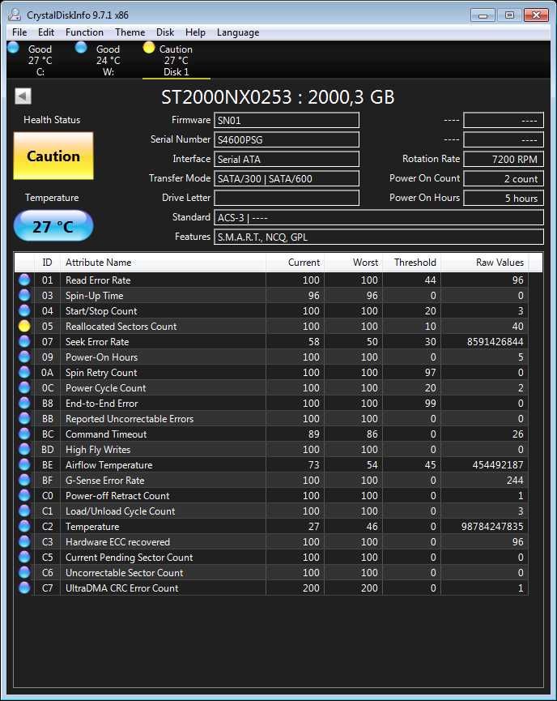Click status icon for Power-off Retract Count
Image resolution: width=557 pixels, height=701 pixels.
pyautogui.click(x=24, y=496)
